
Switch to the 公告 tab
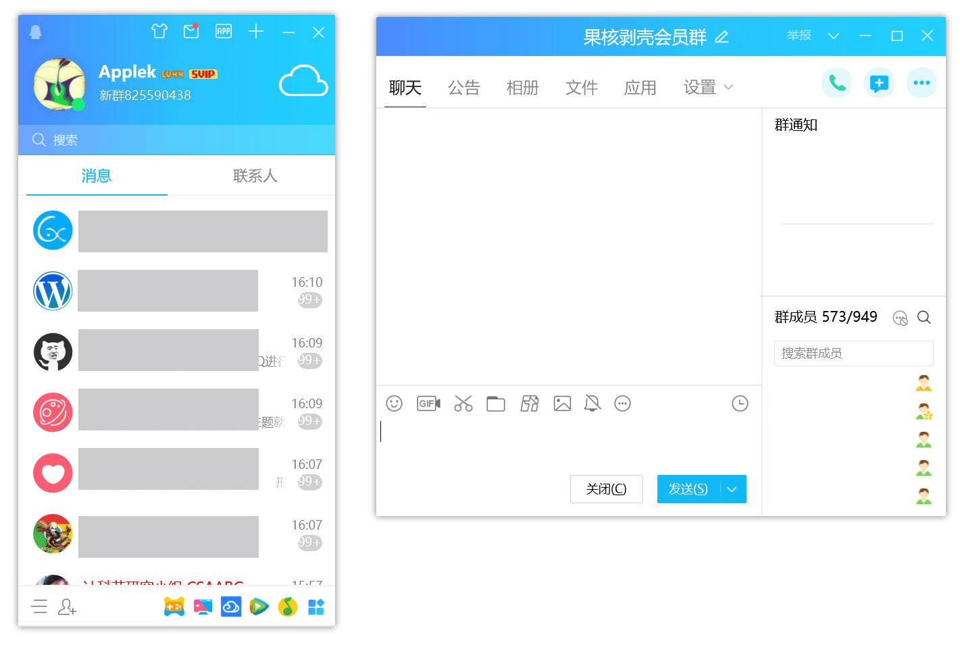click(x=463, y=88)
